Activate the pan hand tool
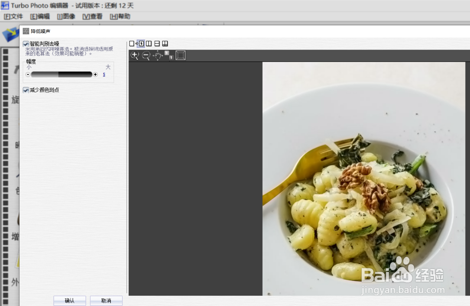This screenshot has height=306, width=470. click(158, 55)
